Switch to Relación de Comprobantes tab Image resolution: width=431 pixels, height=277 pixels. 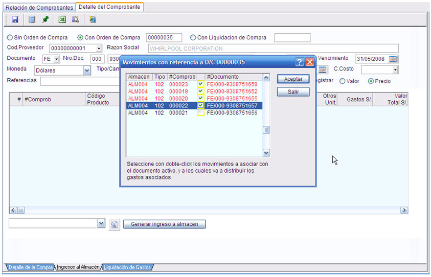39,7
